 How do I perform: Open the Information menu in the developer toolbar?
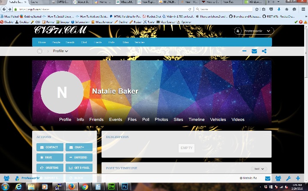click(81, 22)
